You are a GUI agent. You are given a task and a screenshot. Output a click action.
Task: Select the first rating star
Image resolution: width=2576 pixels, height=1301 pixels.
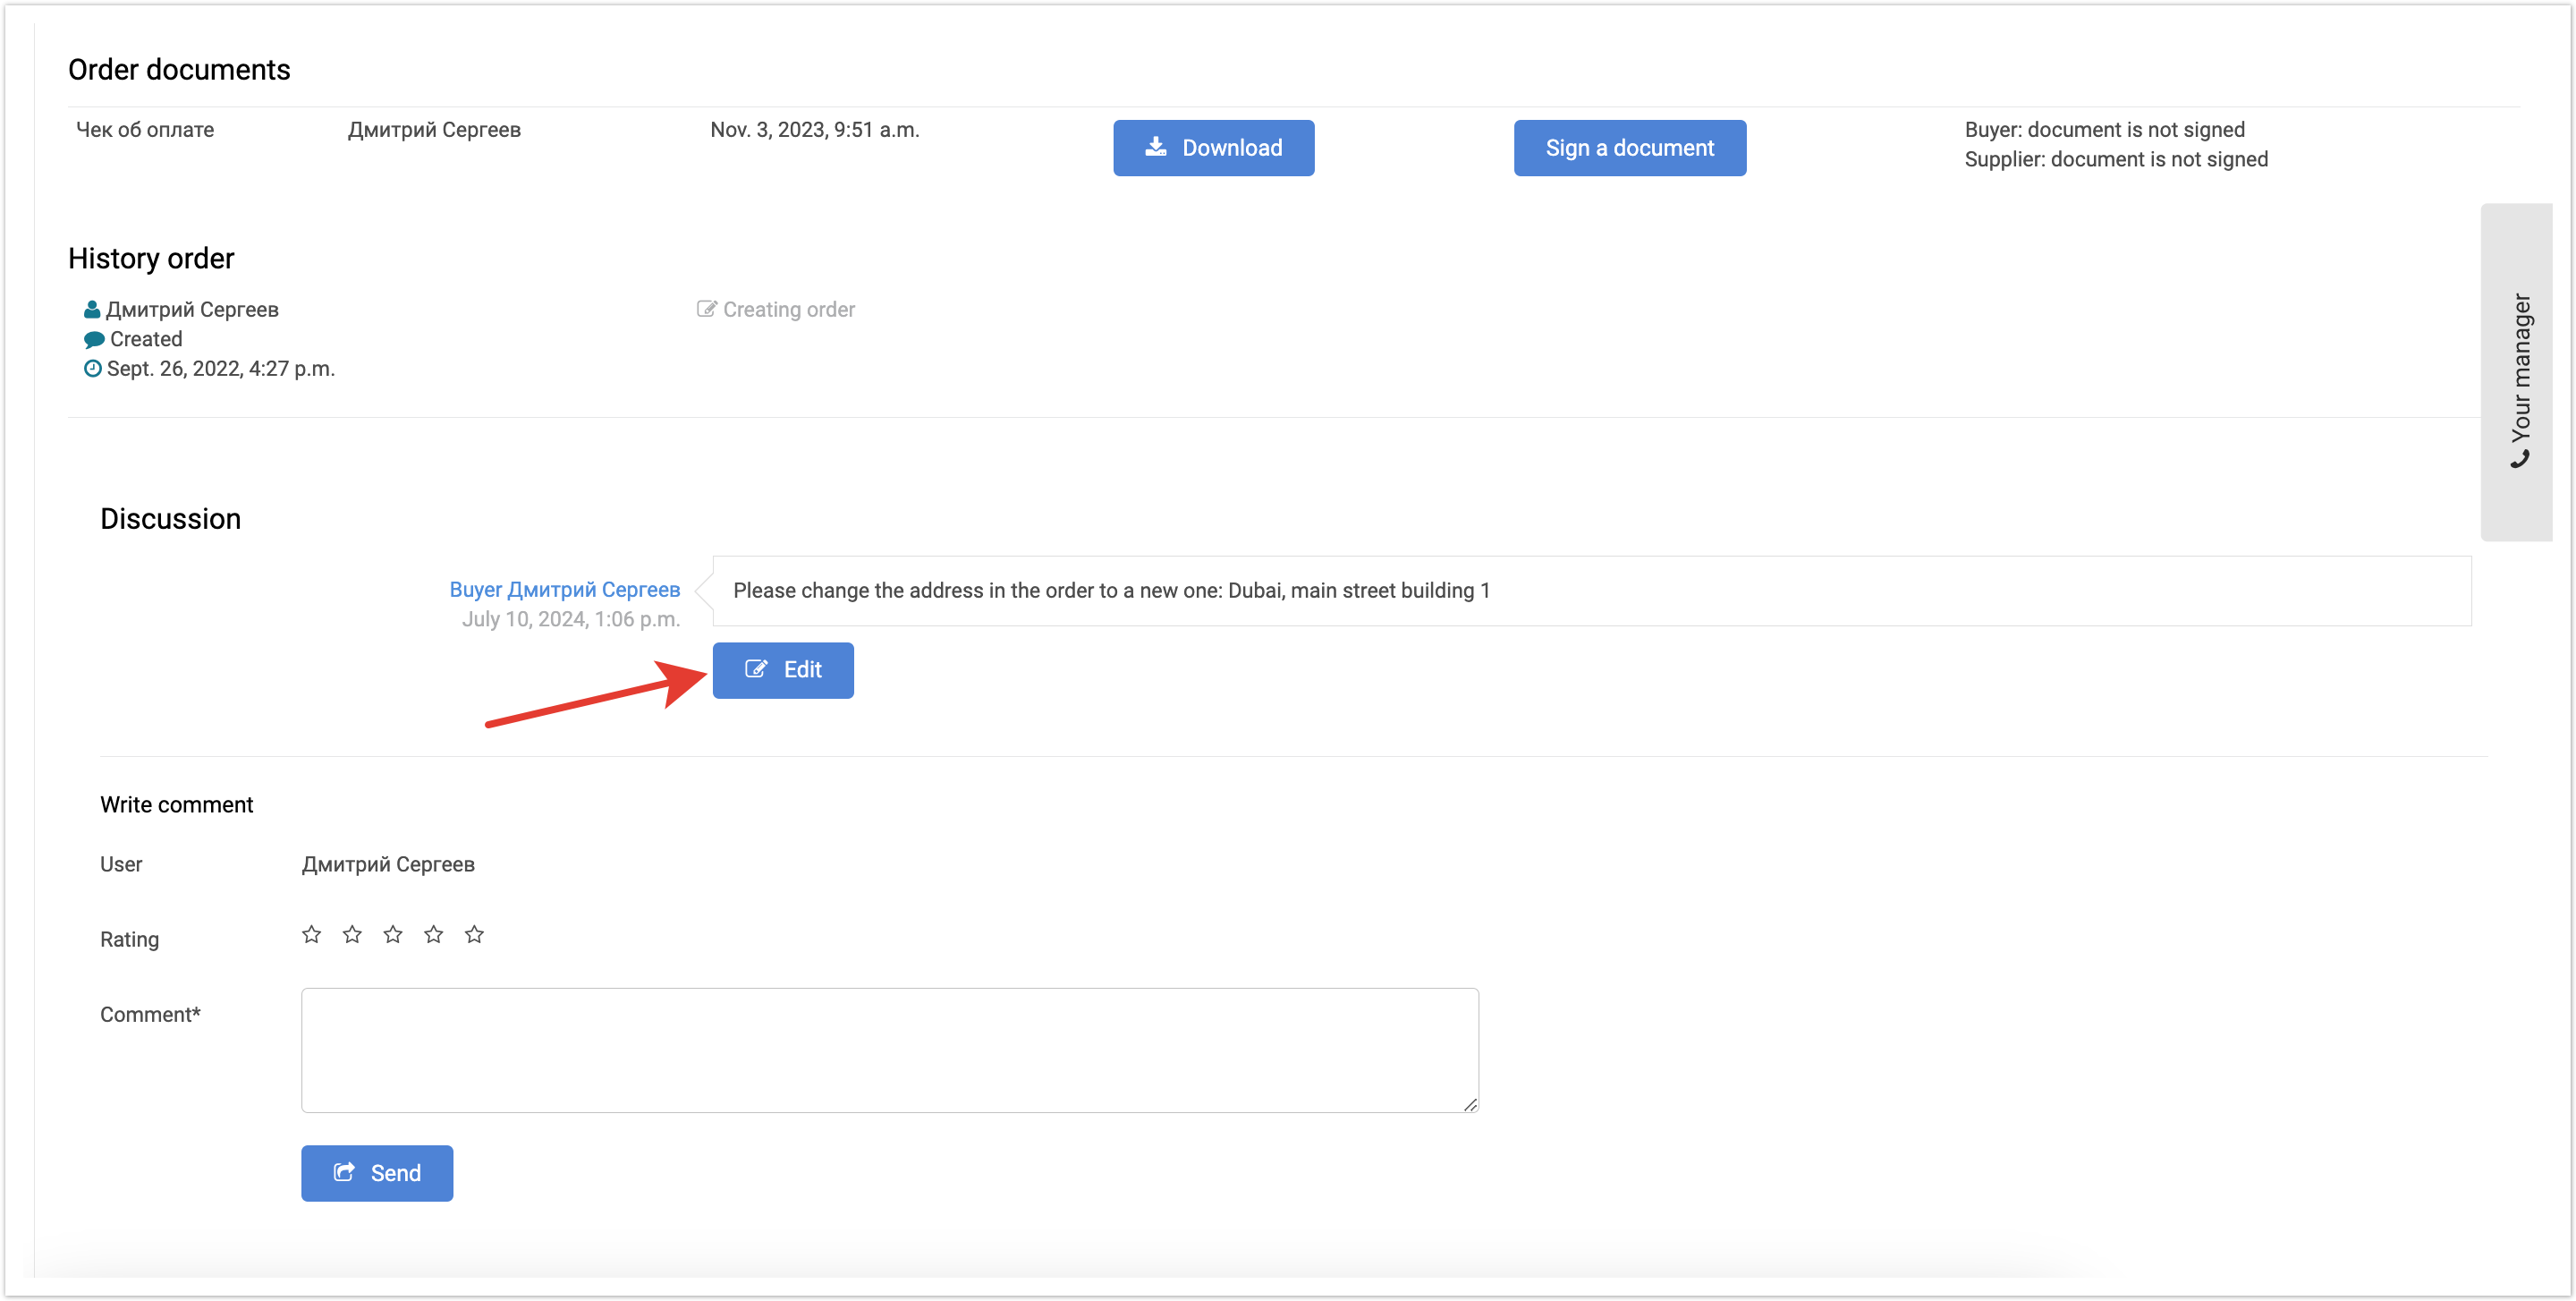[312, 934]
